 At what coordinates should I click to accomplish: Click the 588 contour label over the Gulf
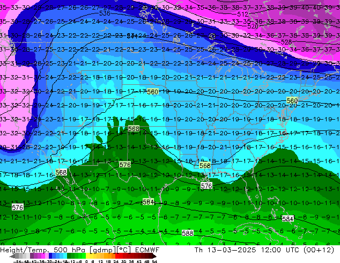(x=188, y=233)
